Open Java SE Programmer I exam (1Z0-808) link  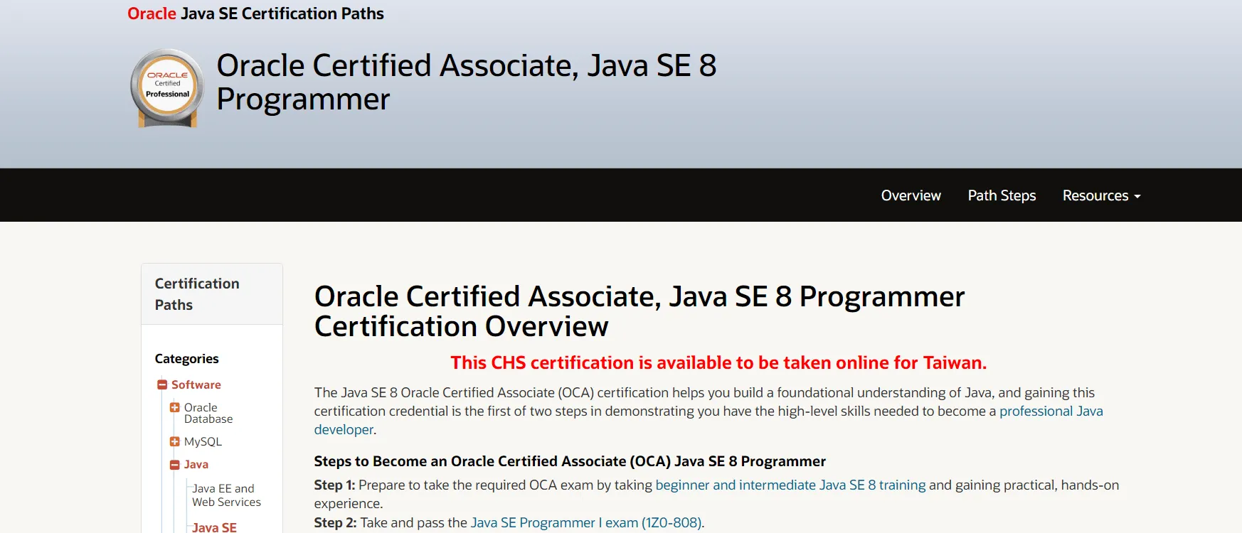586,522
